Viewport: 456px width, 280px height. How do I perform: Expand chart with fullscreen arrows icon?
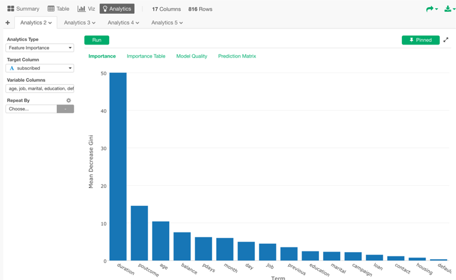tap(446, 40)
